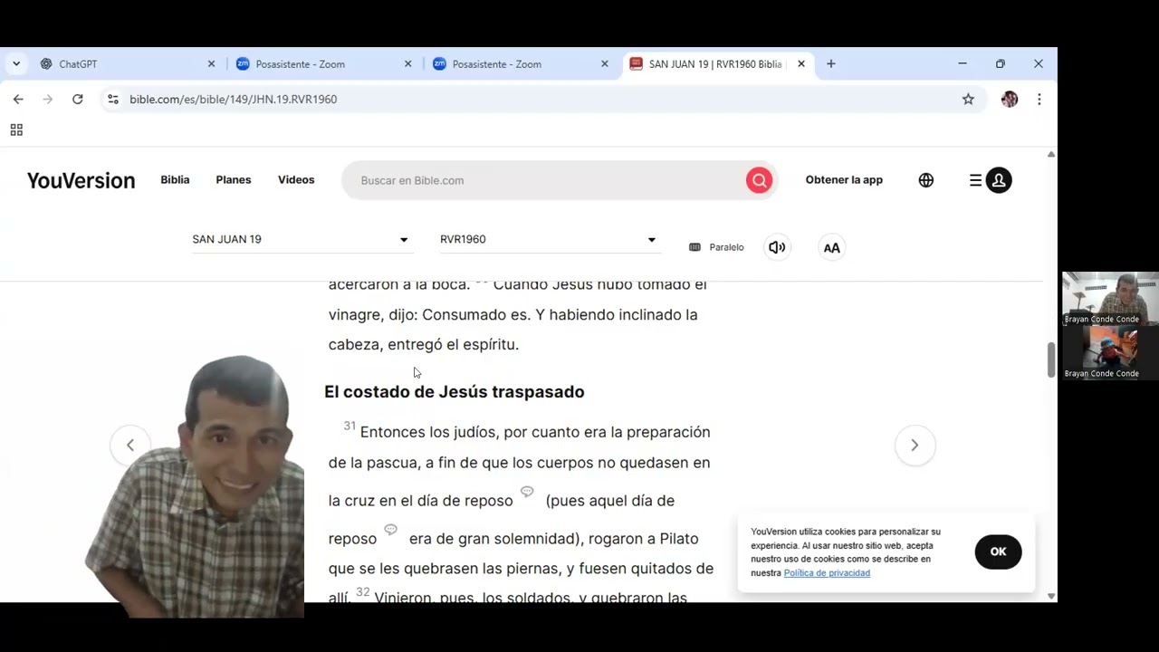Open the Planes menu item
Image resolution: width=1159 pixels, height=652 pixels.
coord(234,179)
